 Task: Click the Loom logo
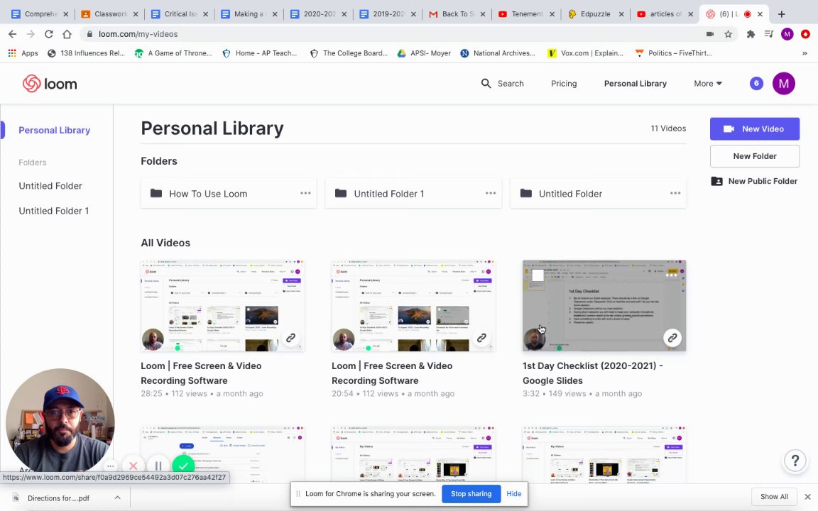50,84
